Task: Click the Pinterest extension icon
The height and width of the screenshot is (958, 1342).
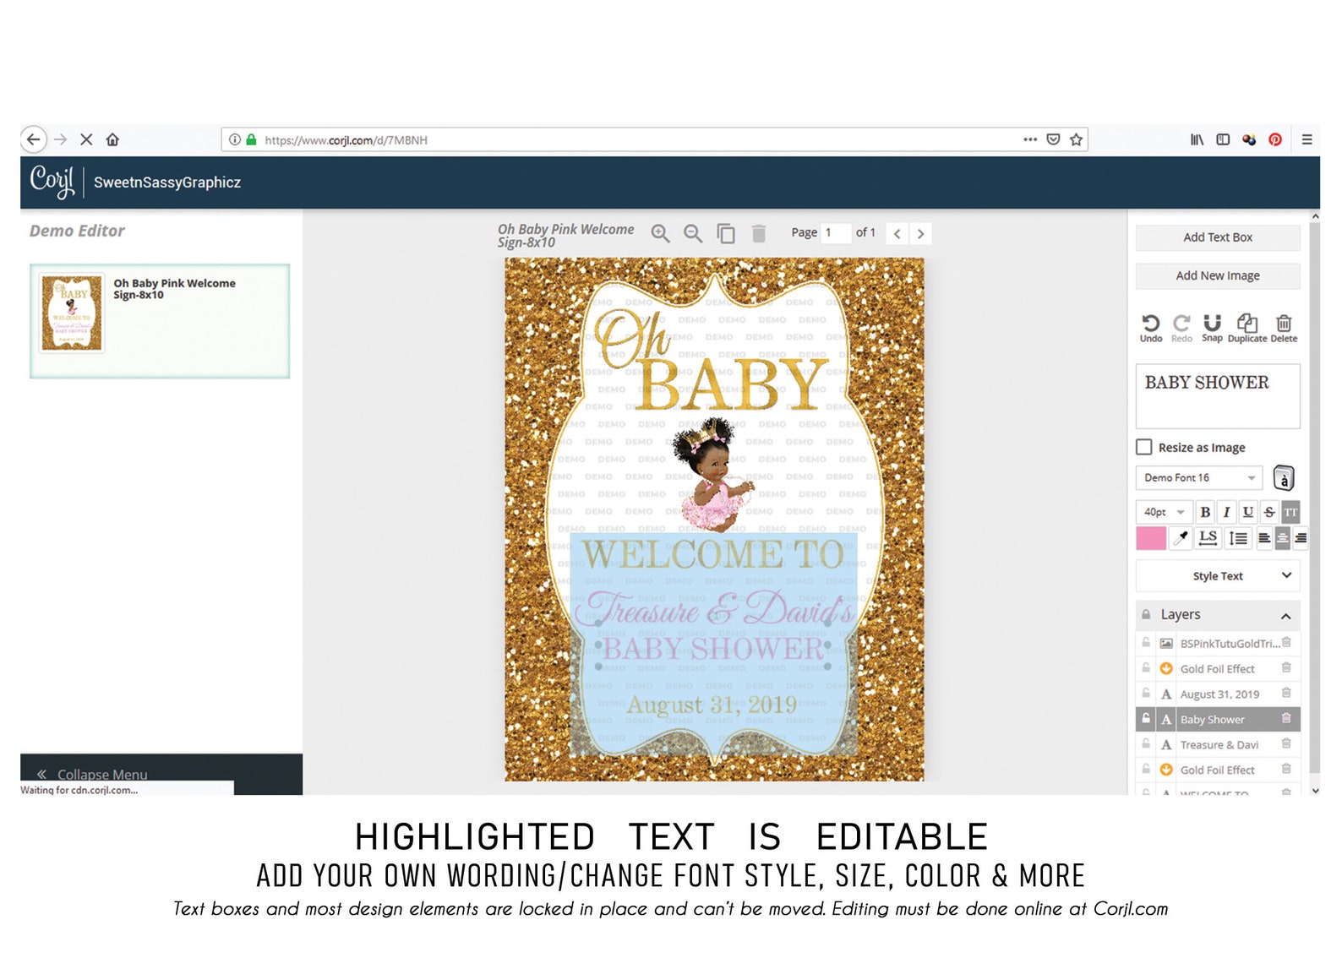Action: click(x=1275, y=139)
